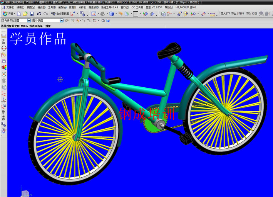This screenshot has height=197, width=273.
Task: Open the 文件 (File) menu
Action: click(x=8, y=7)
